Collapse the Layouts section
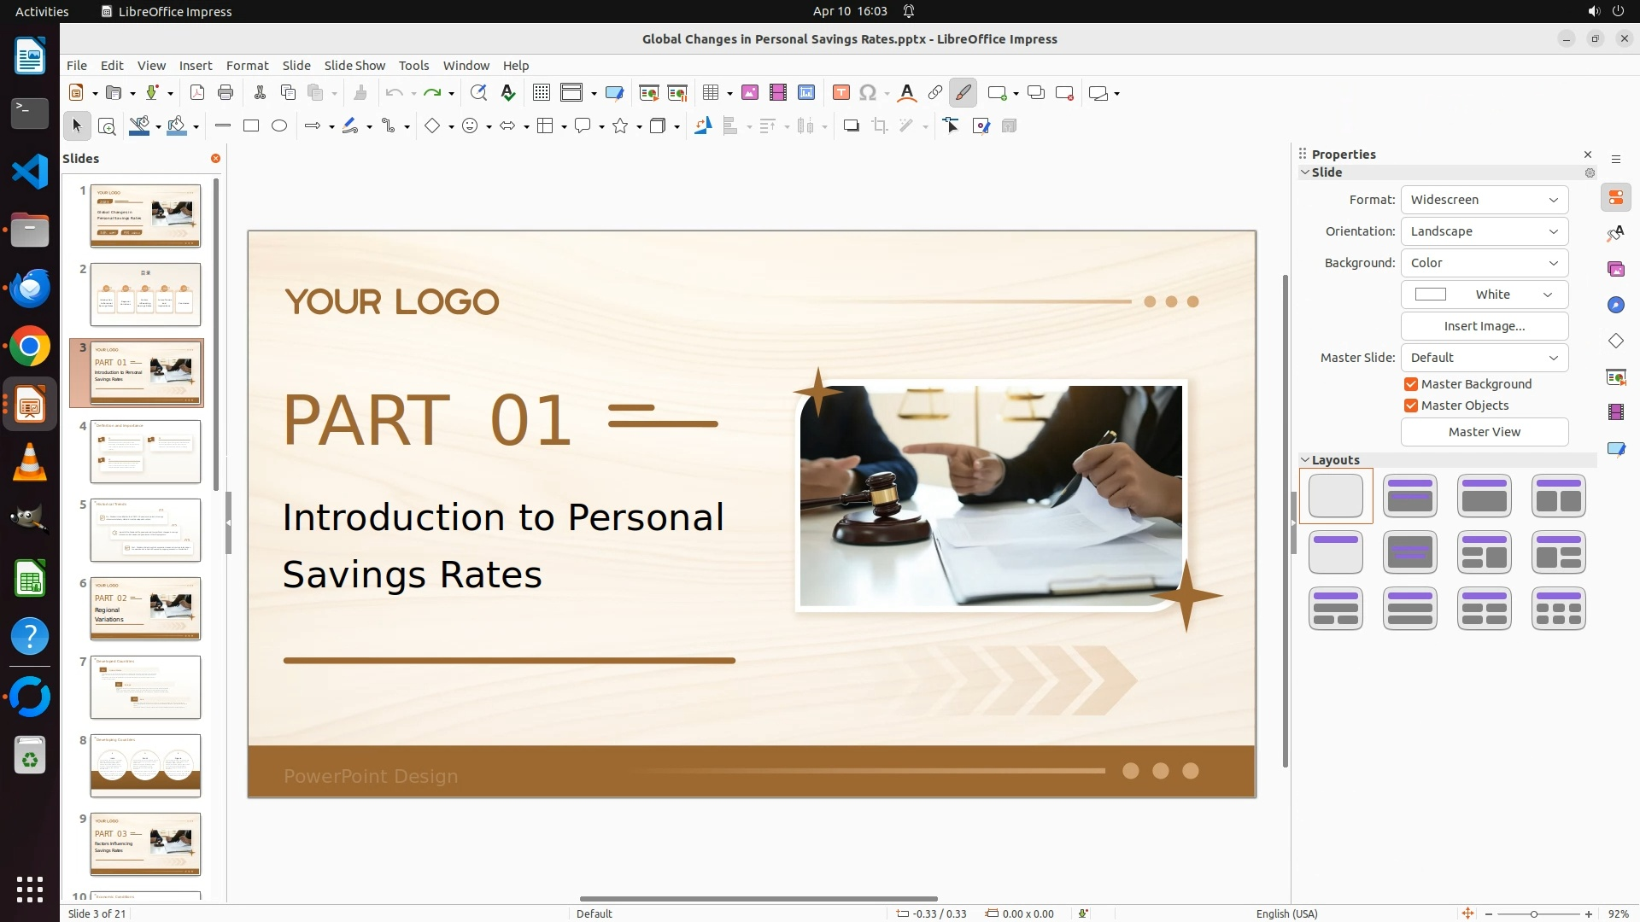Viewport: 1640px width, 922px height. click(x=1305, y=460)
